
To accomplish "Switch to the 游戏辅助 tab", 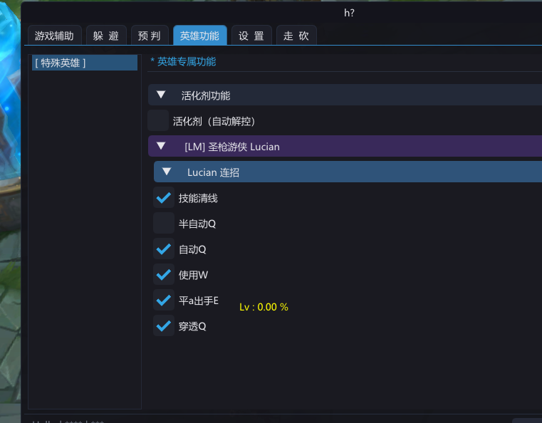I will pos(54,36).
